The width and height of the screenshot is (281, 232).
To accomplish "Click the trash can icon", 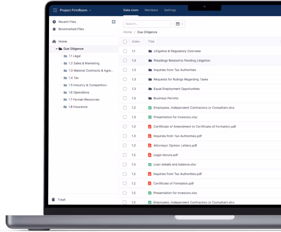I will pyautogui.click(x=53, y=200).
